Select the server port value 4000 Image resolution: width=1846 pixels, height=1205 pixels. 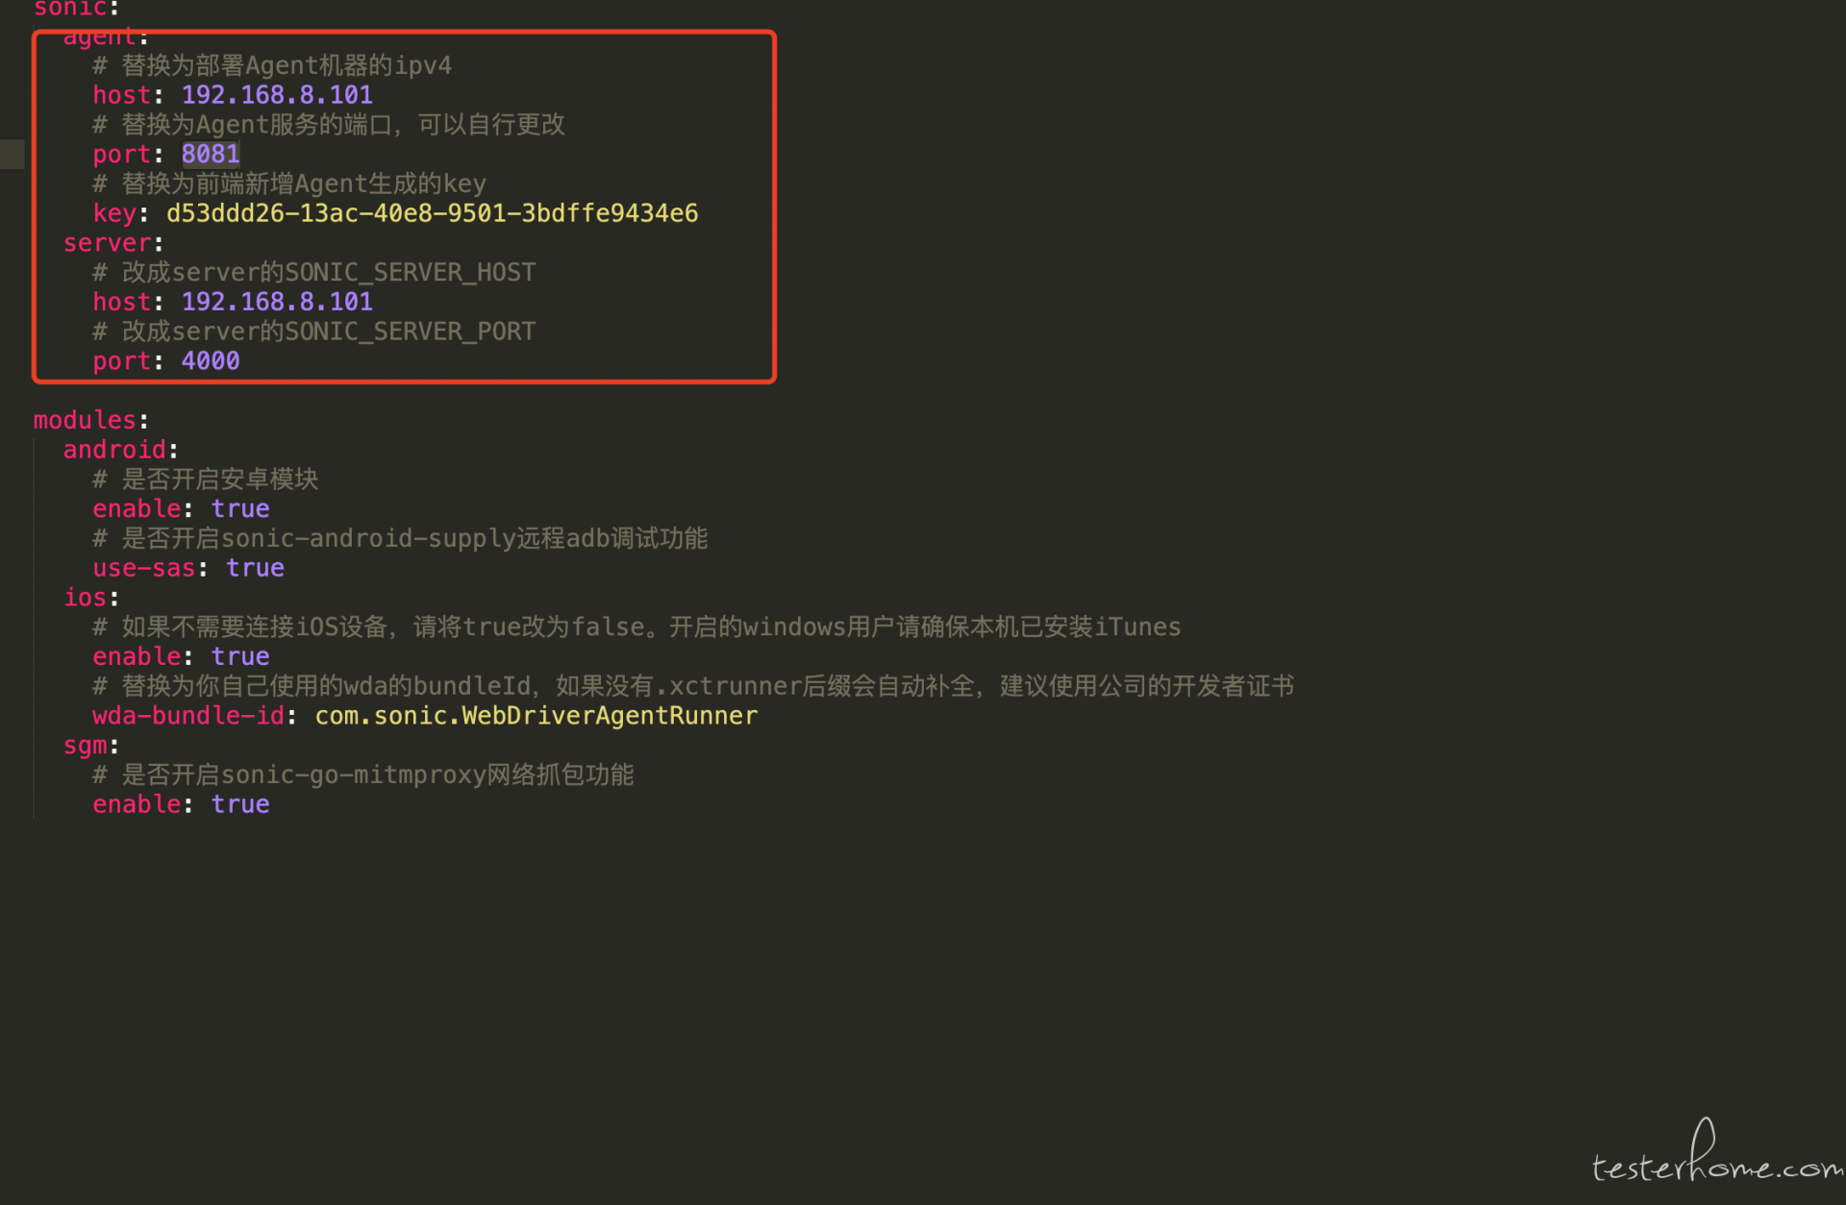pyautogui.click(x=211, y=361)
